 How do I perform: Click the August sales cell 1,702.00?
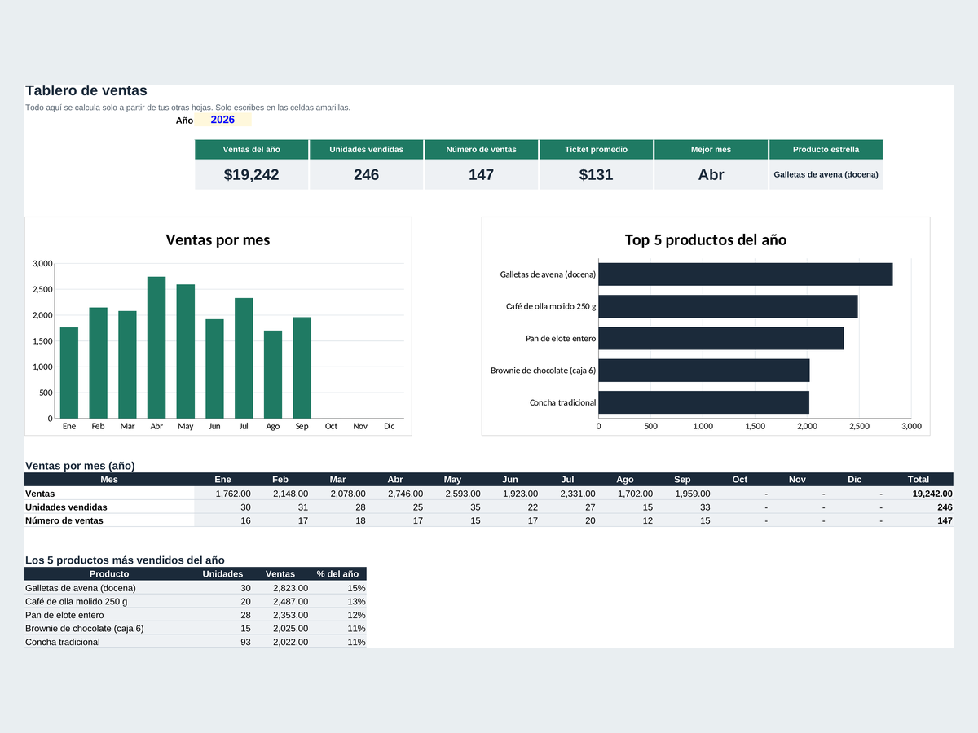pyautogui.click(x=625, y=494)
